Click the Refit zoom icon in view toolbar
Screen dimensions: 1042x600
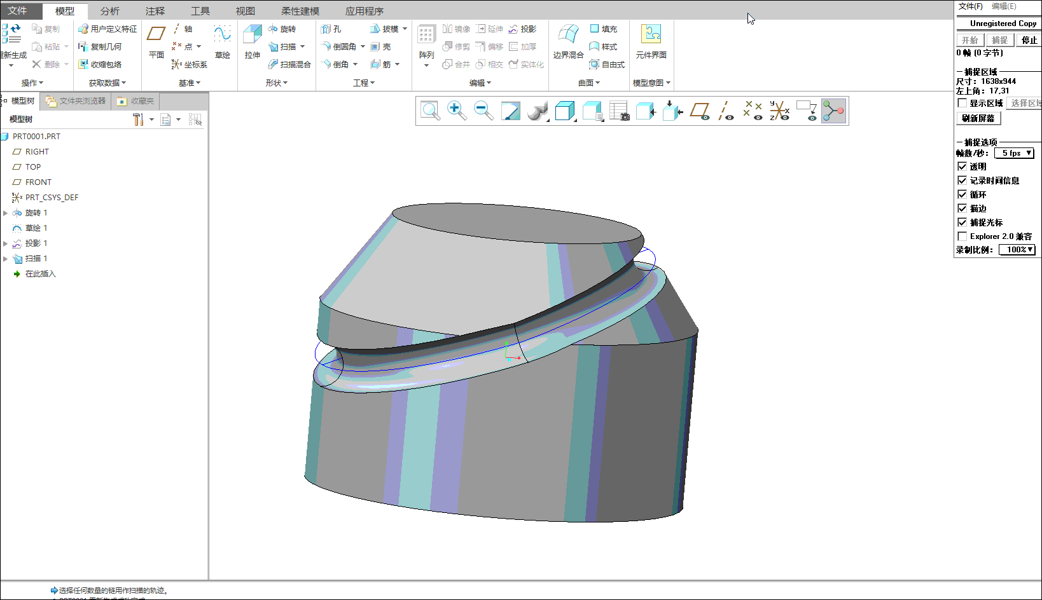coord(430,111)
